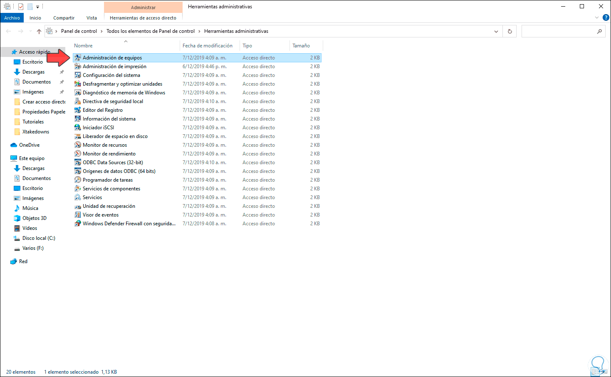This screenshot has width=611, height=377.
Task: Open Crear acceso directo quick access folder
Action: pyautogui.click(x=44, y=102)
